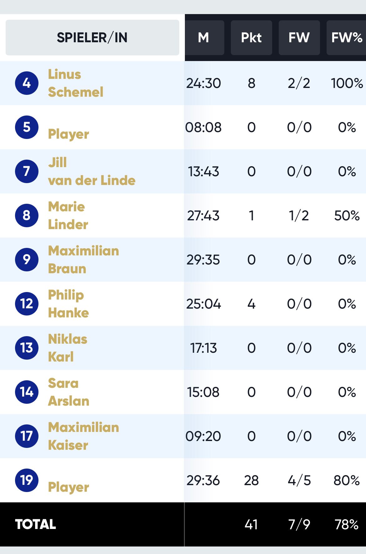This screenshot has width=366, height=554.
Task: Open Marie Linder player profile
Action: click(x=68, y=216)
